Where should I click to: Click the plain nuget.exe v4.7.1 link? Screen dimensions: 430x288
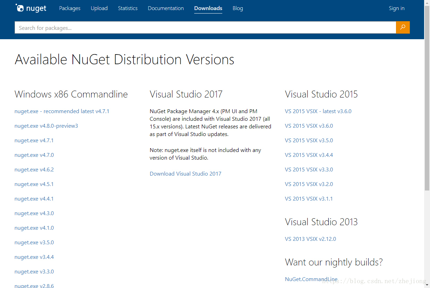(34, 141)
